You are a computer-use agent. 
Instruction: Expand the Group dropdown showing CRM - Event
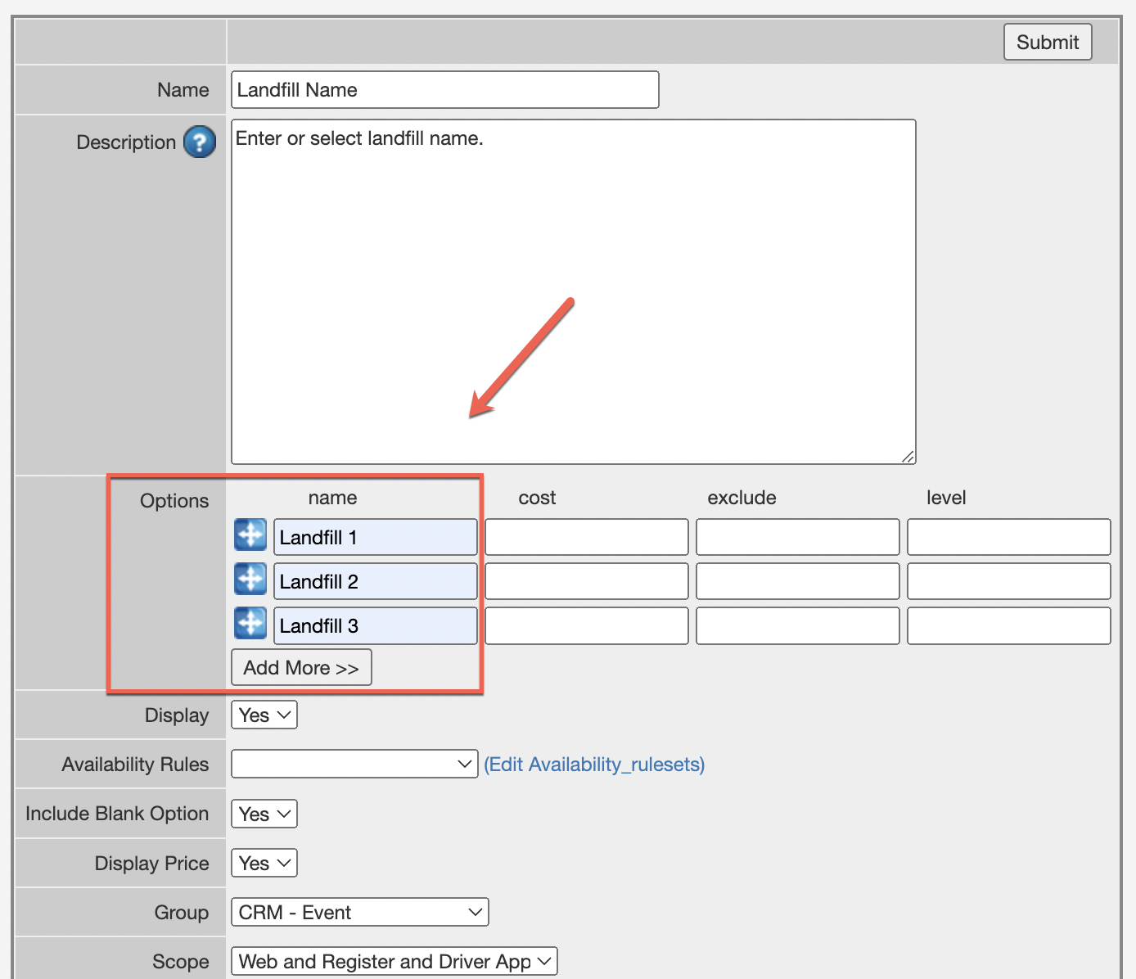pos(360,913)
